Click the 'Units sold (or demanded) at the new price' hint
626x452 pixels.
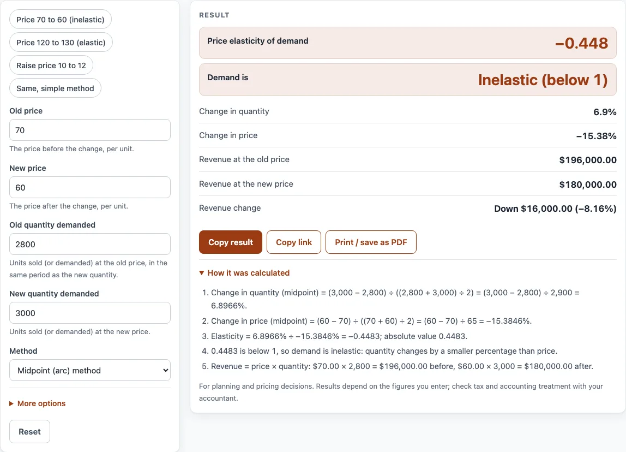80,331
